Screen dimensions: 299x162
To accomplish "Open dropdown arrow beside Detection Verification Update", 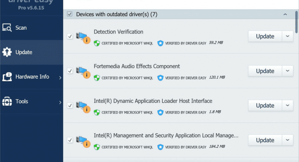I will (288, 36).
